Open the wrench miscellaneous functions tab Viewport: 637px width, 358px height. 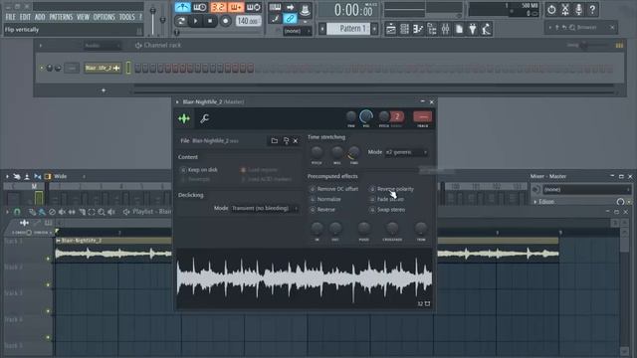click(x=204, y=118)
